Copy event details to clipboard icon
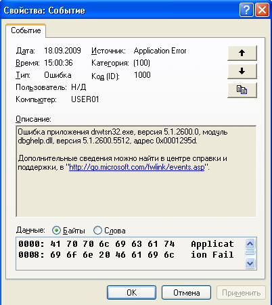Image resolution: width=272 pixels, height=305 pixels. [x=242, y=90]
